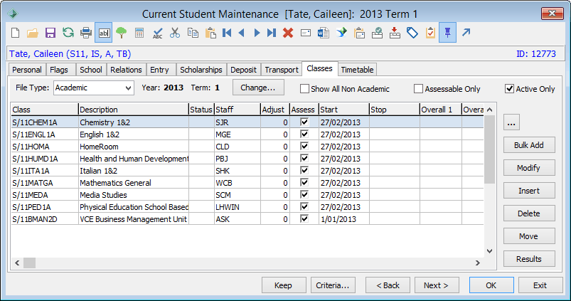571x301 pixels.
Task: Click the copy pages icon
Action: 193,33
